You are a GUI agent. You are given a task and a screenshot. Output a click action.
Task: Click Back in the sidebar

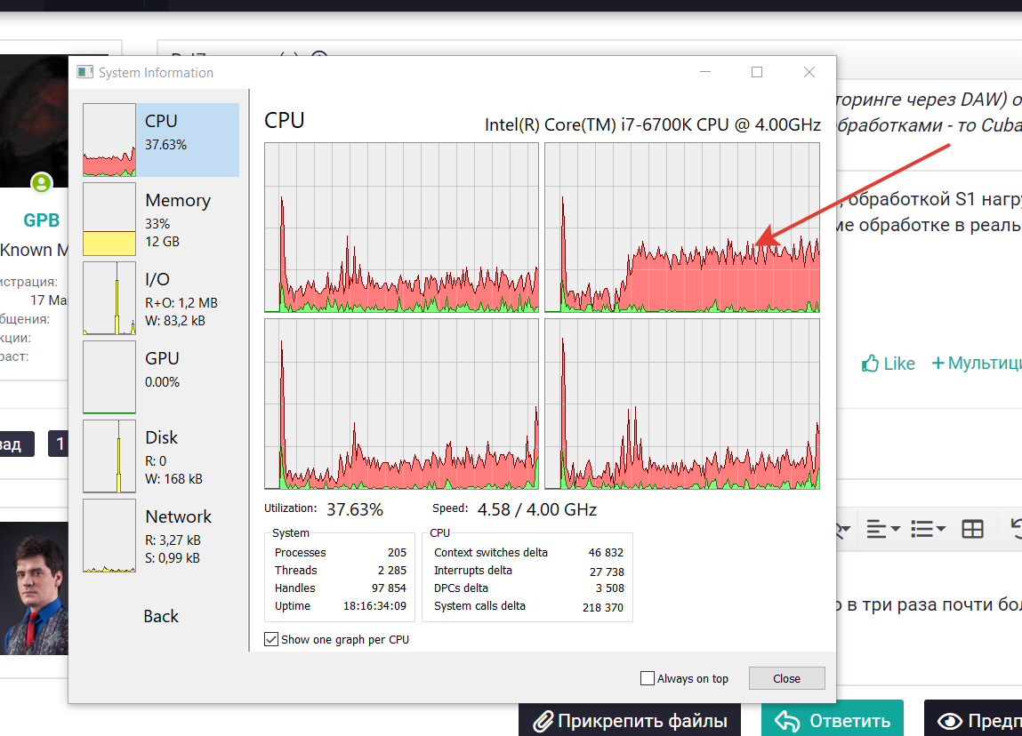click(160, 616)
